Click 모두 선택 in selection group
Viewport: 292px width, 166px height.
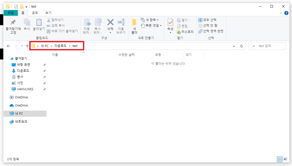(207, 20)
